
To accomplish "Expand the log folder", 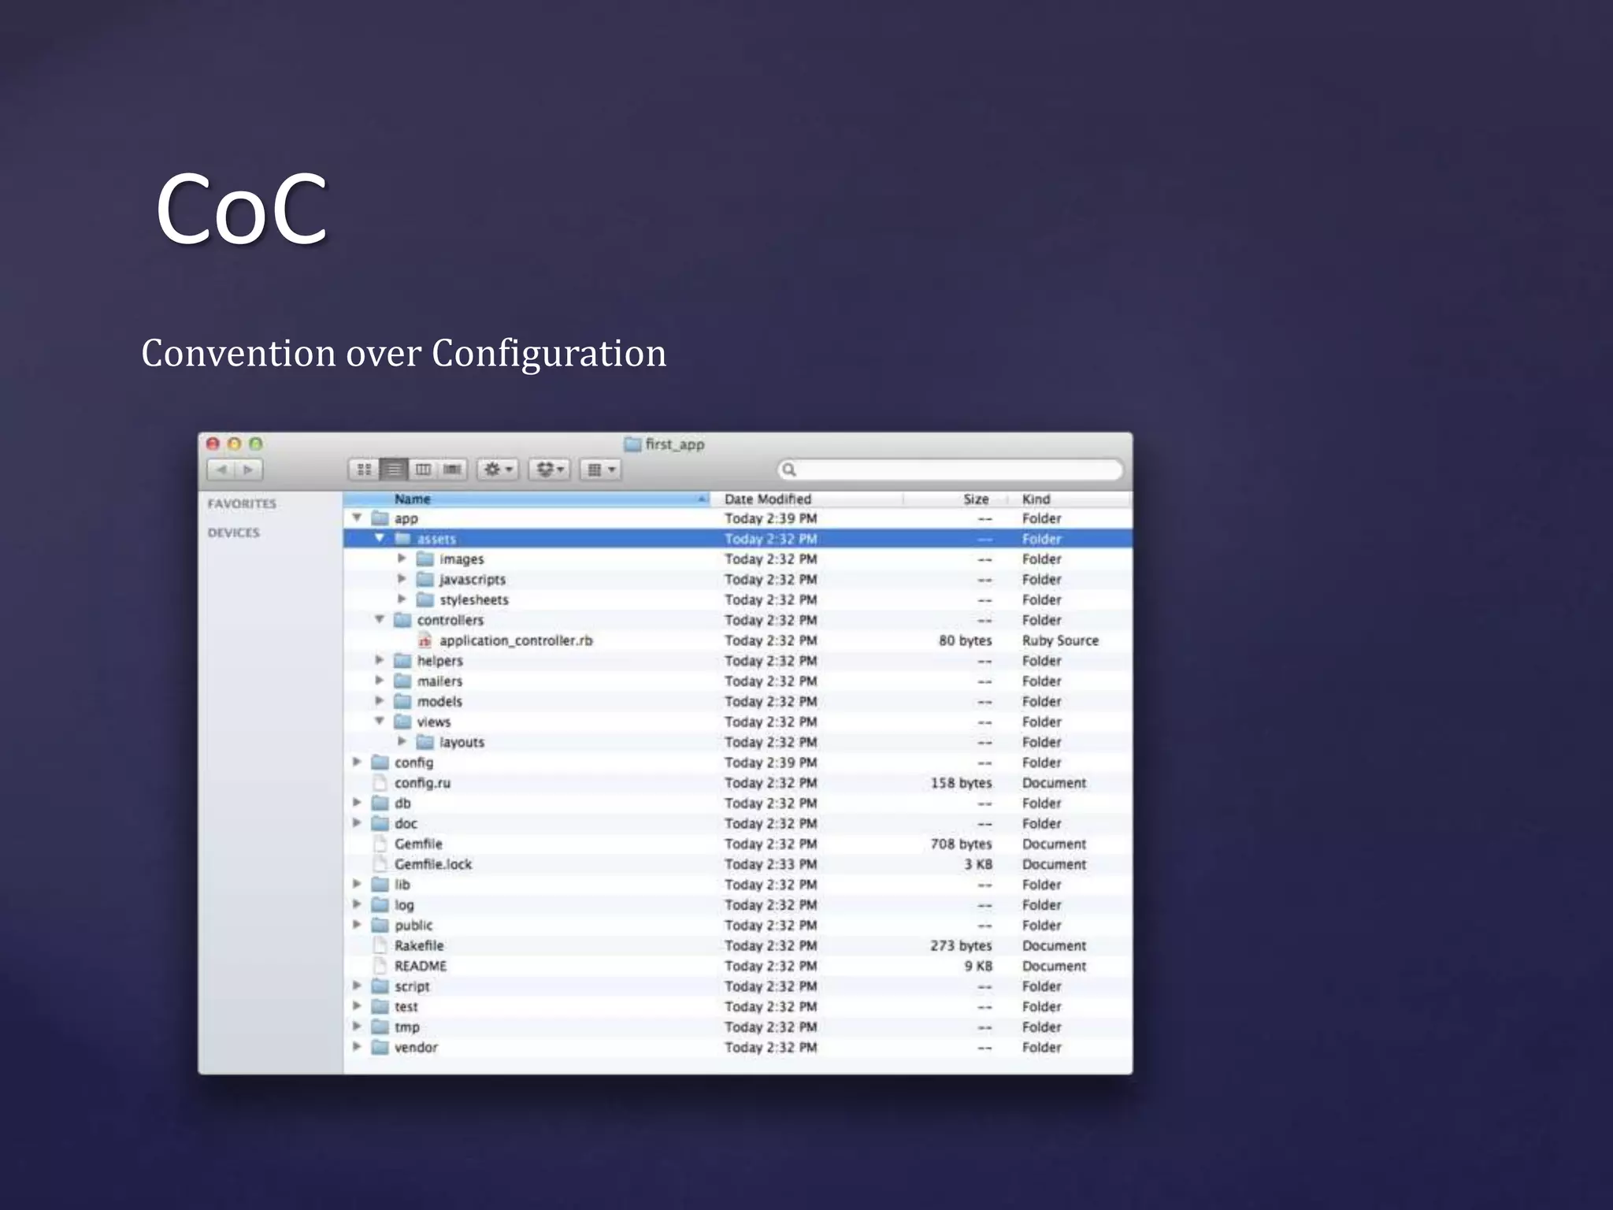I will (x=357, y=904).
